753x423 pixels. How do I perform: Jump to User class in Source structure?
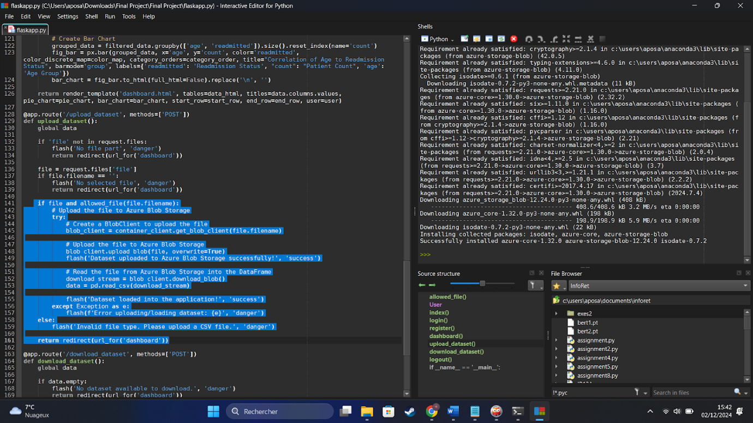point(435,305)
